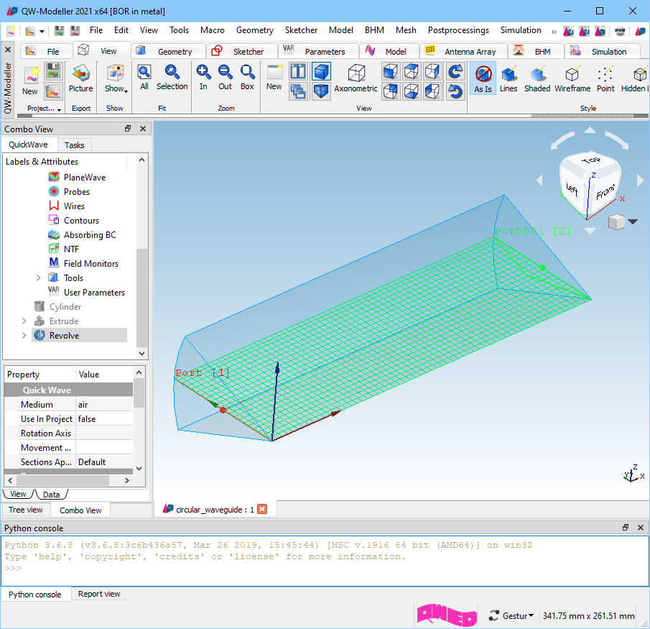Click the navigation cube Left face
The width and height of the screenshot is (650, 629).
tap(572, 189)
